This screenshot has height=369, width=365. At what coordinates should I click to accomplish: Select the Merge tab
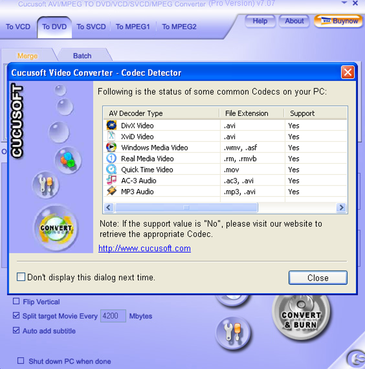point(28,56)
